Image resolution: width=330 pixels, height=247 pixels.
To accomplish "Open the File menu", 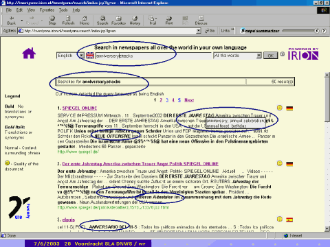I will click(x=9, y=10).
